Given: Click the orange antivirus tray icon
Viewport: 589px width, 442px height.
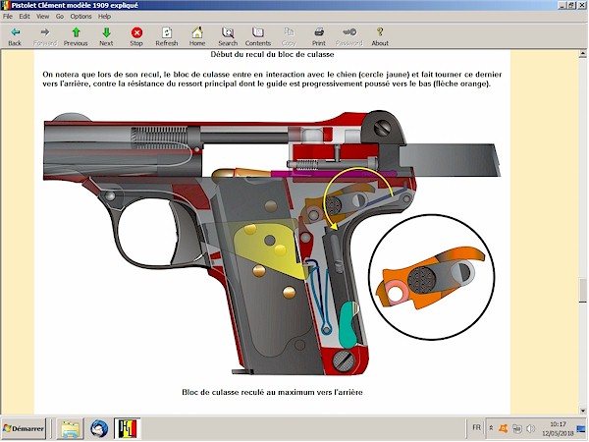Looking at the screenshot, I should tap(503, 428).
